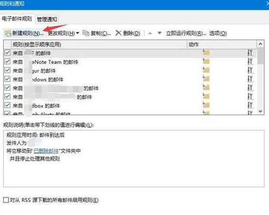Uncheck the 'ndows 的邮件' rule checkbox

(7, 79)
